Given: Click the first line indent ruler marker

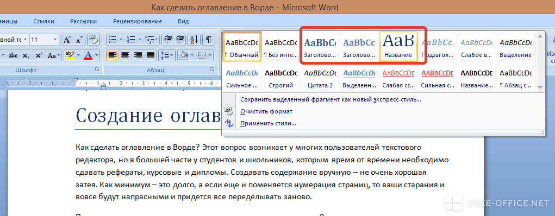Looking at the screenshot, I should (x=75, y=81).
